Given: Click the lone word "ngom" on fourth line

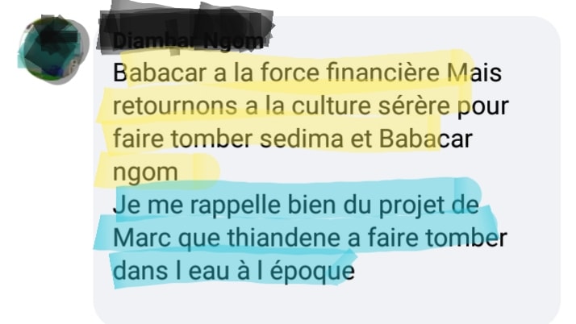Looking at the screenshot, I should pos(145,172).
